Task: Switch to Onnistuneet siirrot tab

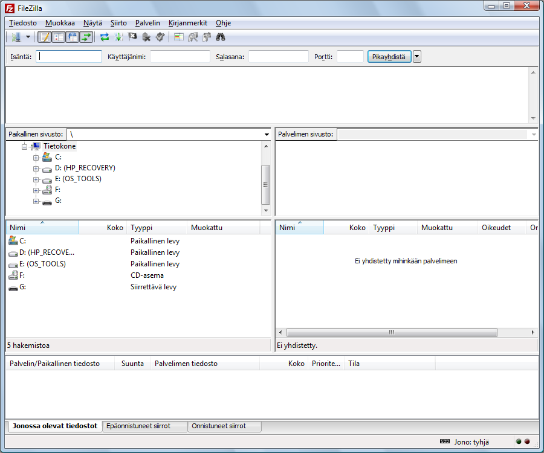Action: coord(225,426)
